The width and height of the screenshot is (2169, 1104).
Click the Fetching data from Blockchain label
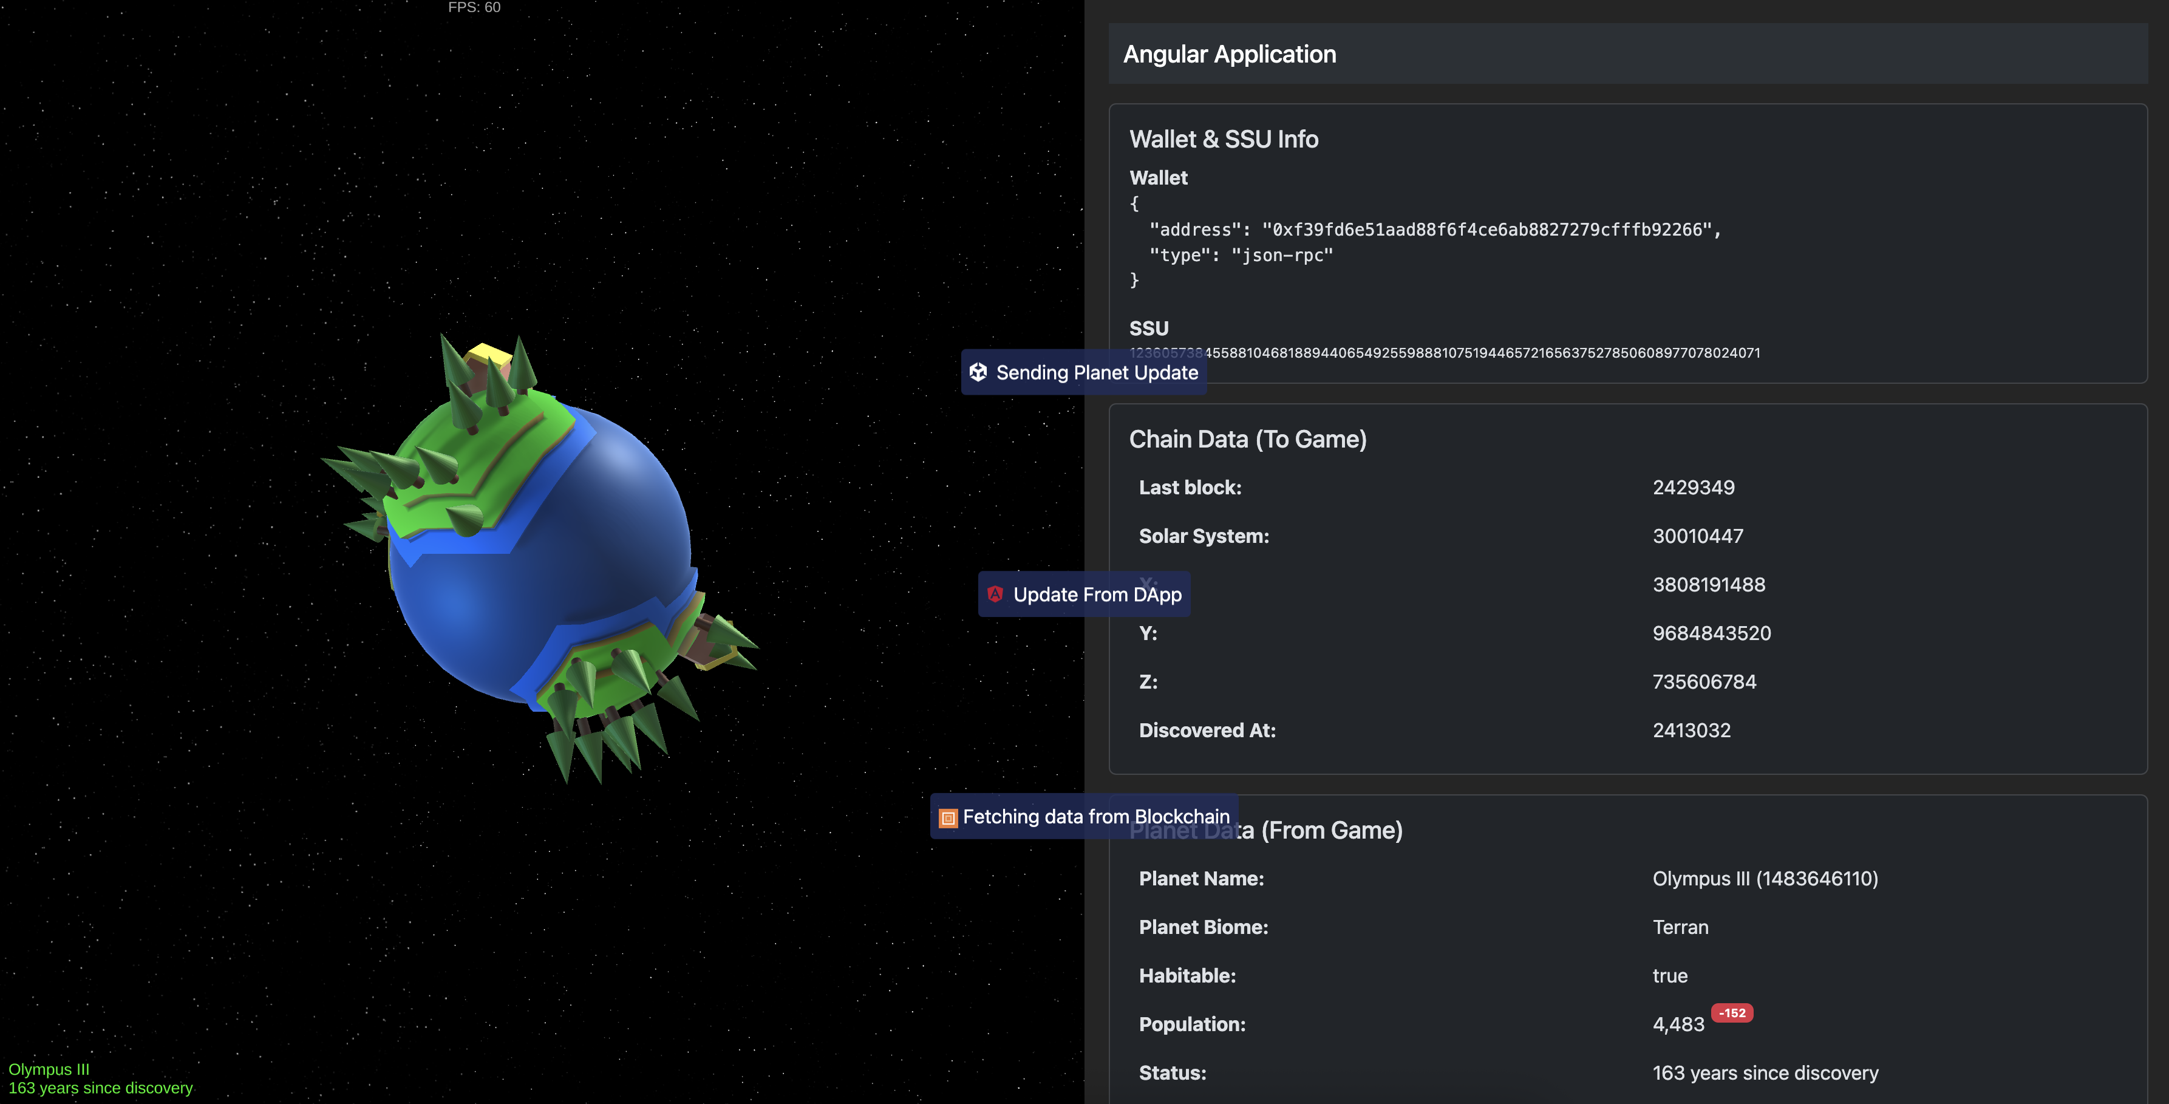click(x=1095, y=816)
